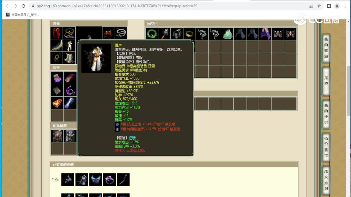Click the gold ring inventory item
The image size is (351, 197).
coord(189,33)
